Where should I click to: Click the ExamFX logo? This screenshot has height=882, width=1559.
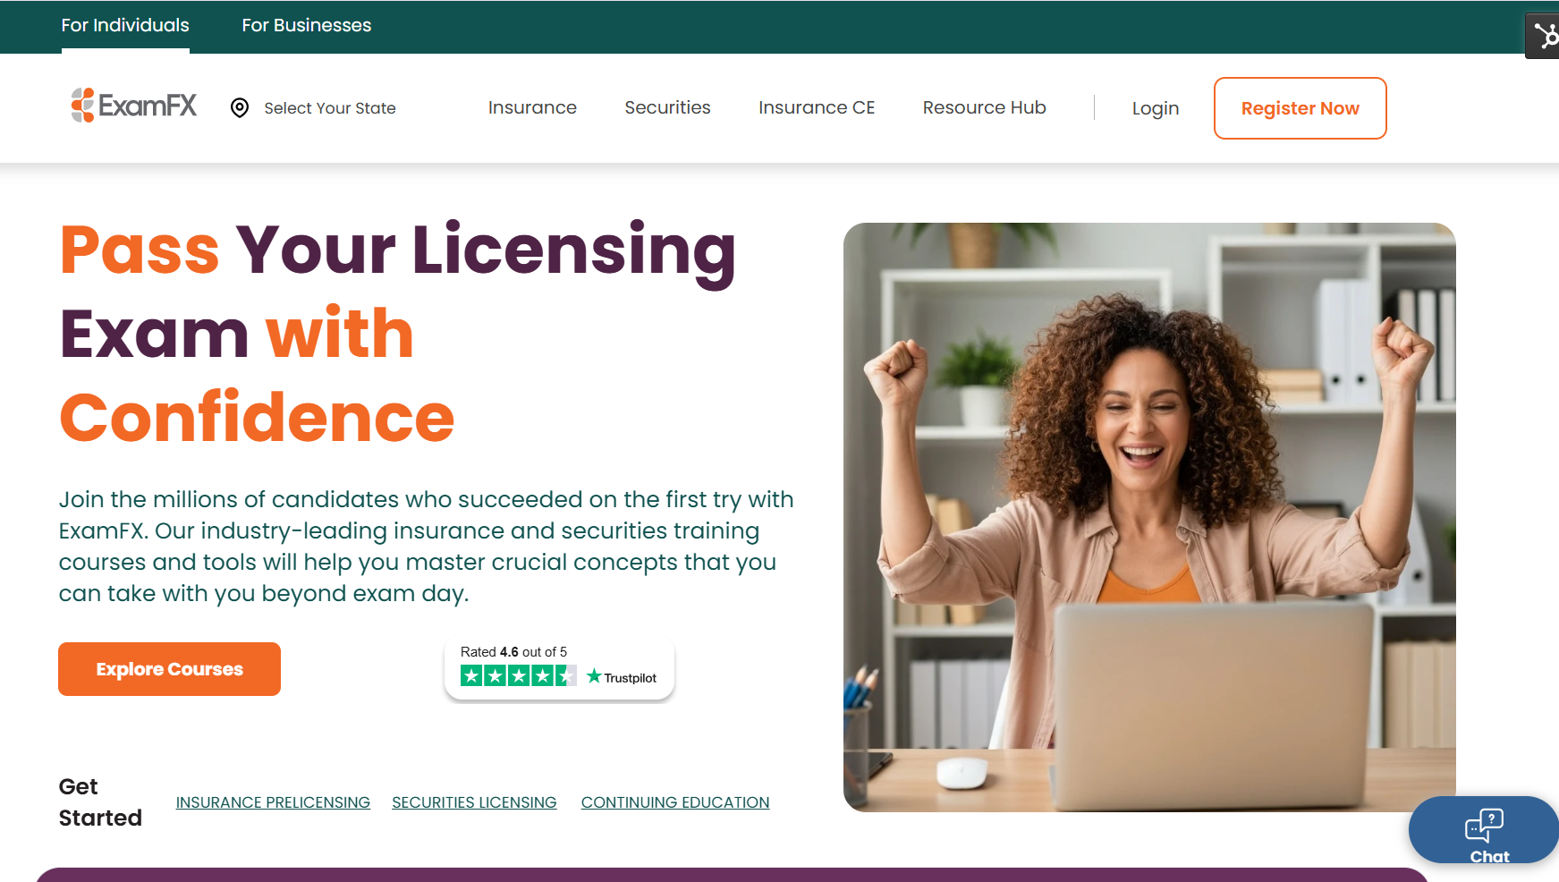tap(134, 106)
